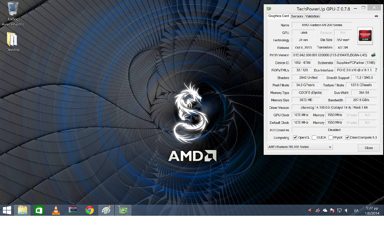Screen dimensions: 384x241
Task: Save BIOS using chip icon
Action: 374,55
